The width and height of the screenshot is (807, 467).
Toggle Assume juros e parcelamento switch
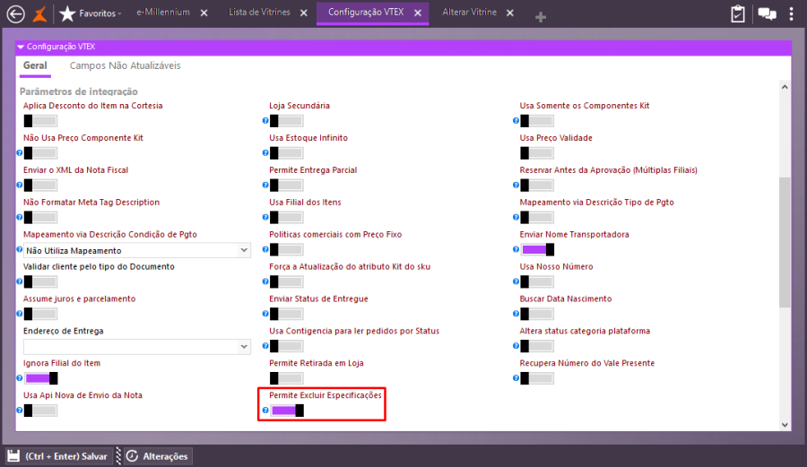tap(40, 314)
